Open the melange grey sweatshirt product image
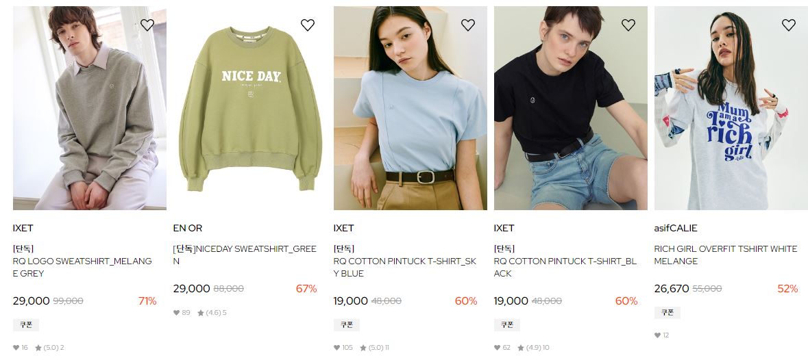808x358 pixels. [90, 108]
